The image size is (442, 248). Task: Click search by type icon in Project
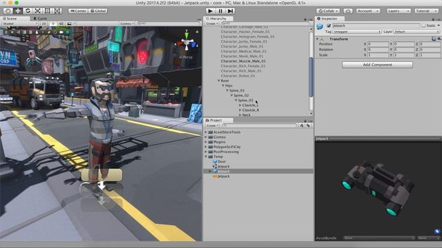pyautogui.click(x=302, y=125)
